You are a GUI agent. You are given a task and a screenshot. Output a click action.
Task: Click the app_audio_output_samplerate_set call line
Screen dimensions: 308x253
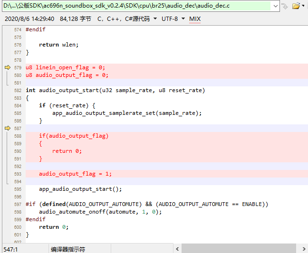[x=127, y=113]
